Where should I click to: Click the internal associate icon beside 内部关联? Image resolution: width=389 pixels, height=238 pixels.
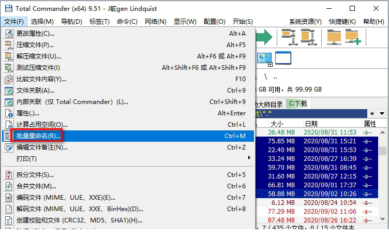pos(9,102)
